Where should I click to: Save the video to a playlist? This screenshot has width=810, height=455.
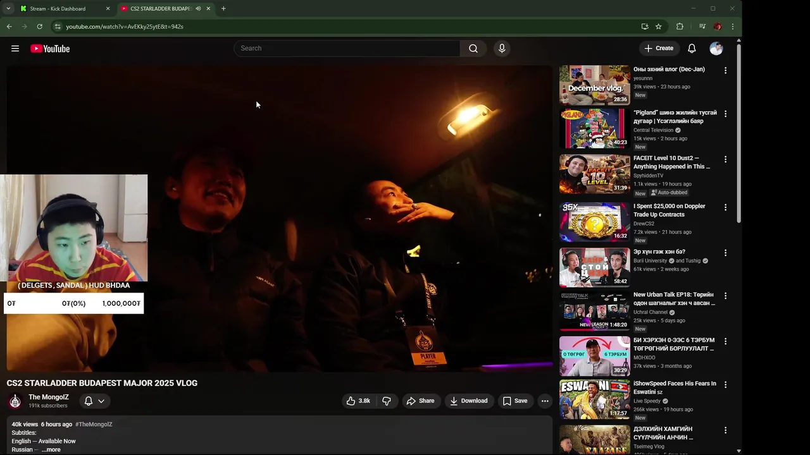[515, 401]
